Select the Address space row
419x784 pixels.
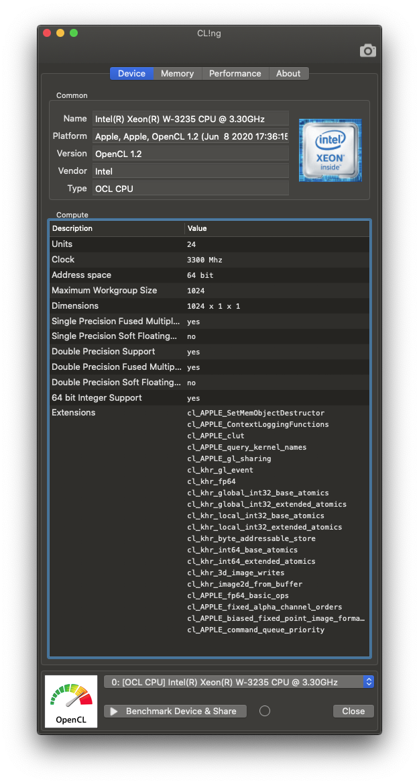tap(210, 275)
